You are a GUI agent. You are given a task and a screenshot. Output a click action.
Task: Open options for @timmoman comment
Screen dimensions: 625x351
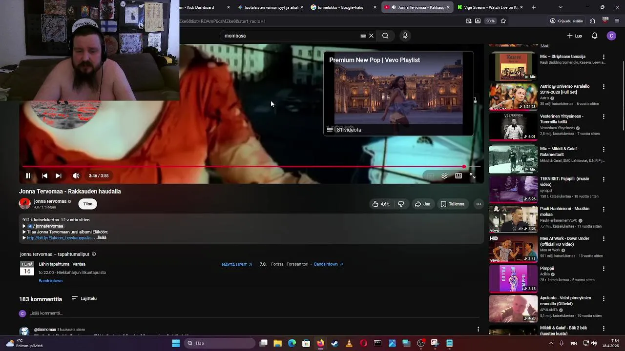pyautogui.click(x=478, y=329)
